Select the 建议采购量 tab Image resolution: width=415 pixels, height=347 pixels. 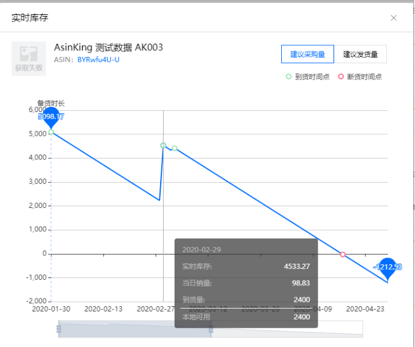tap(308, 54)
